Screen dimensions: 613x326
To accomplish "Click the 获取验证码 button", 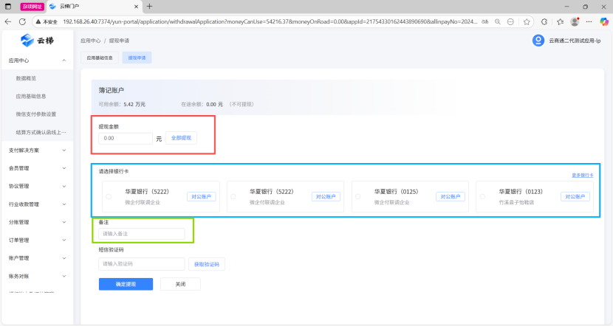I will (x=207, y=264).
